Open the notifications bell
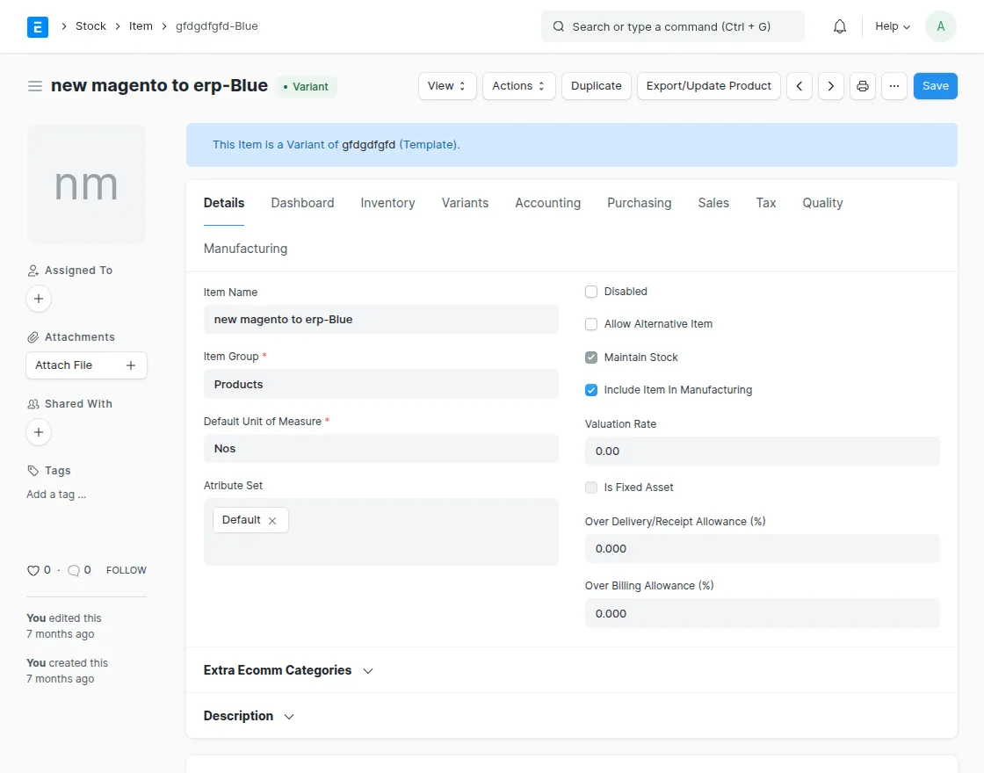Screen dimensions: 984x773 [x=839, y=26]
